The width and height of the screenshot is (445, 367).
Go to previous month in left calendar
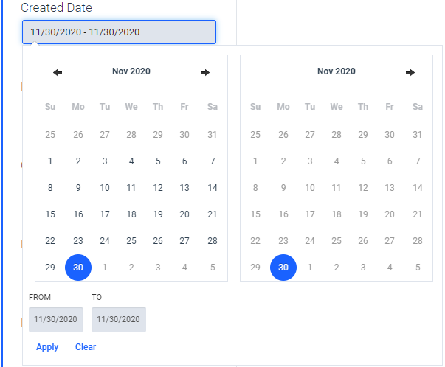58,72
